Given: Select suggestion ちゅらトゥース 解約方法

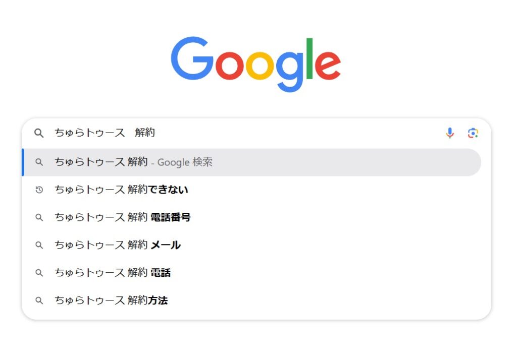Looking at the screenshot, I should point(251,300).
